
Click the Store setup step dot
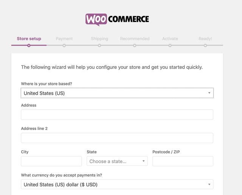(x=29, y=45)
